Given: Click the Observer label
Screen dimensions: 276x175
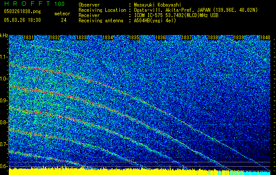Looking at the screenshot, I should pos(89,5).
